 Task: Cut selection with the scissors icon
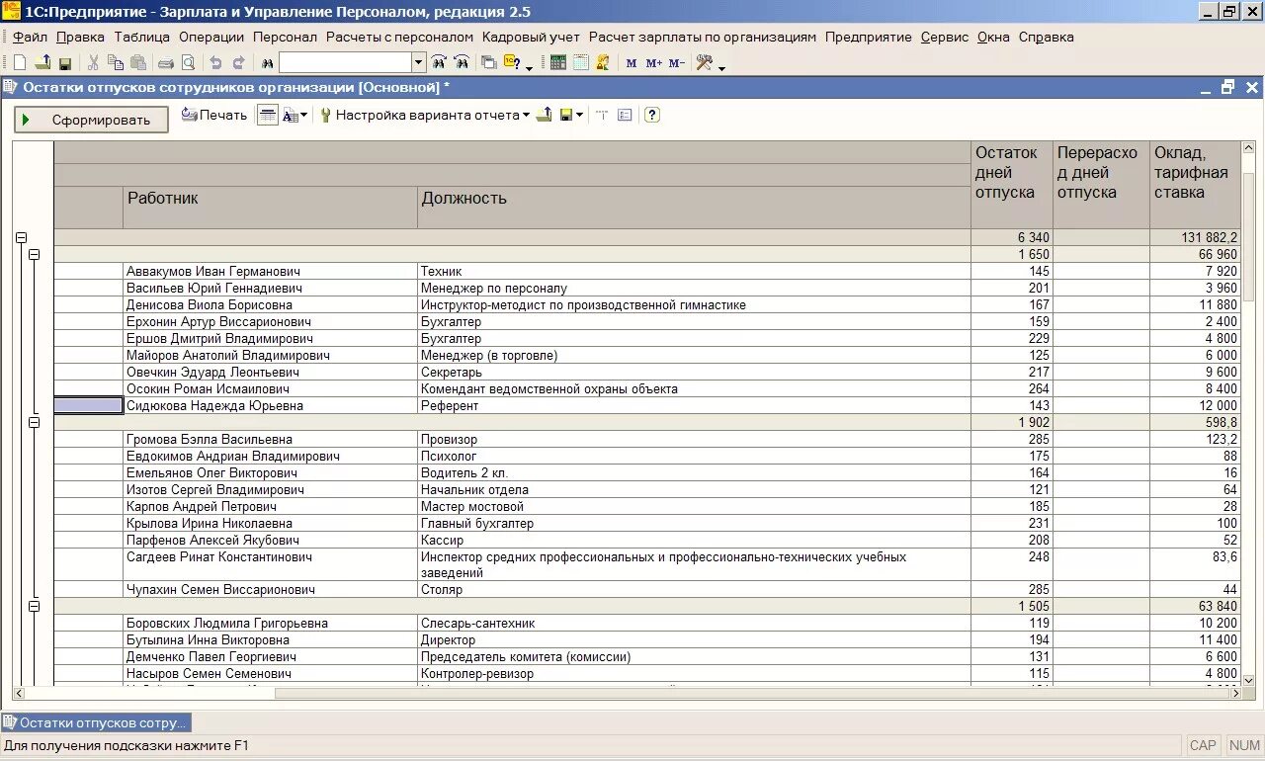(x=93, y=62)
